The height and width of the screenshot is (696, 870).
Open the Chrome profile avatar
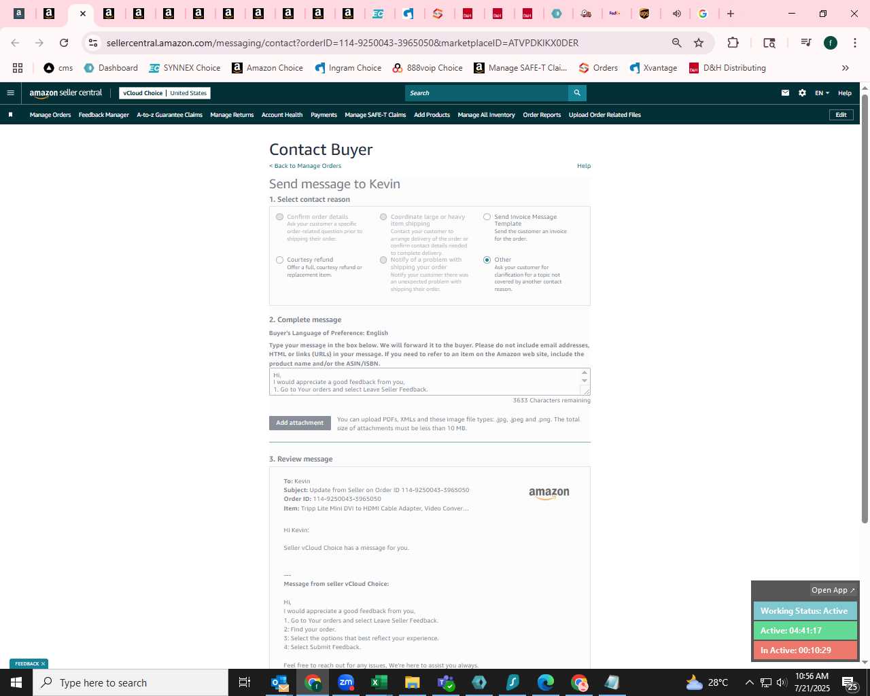point(831,43)
